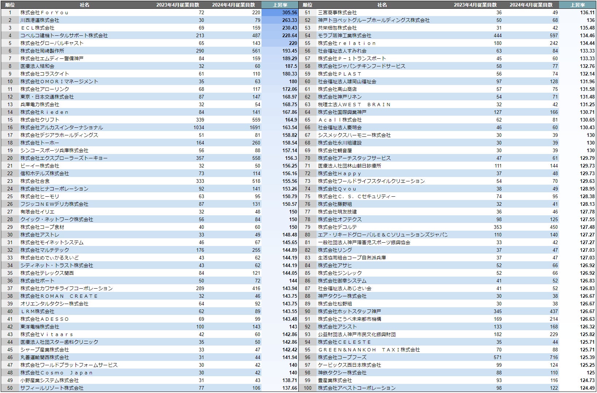597x393 pixels.
Task: Click the 597 employee count cell
Action: (554, 35)
